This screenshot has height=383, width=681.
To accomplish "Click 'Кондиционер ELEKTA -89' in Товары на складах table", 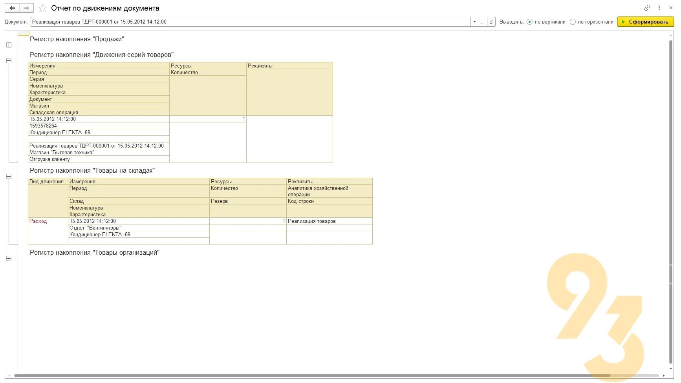I will pos(139,235).
